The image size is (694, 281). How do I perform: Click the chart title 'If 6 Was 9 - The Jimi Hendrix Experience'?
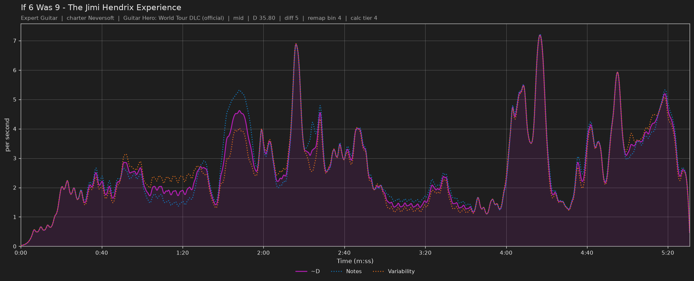coord(101,8)
